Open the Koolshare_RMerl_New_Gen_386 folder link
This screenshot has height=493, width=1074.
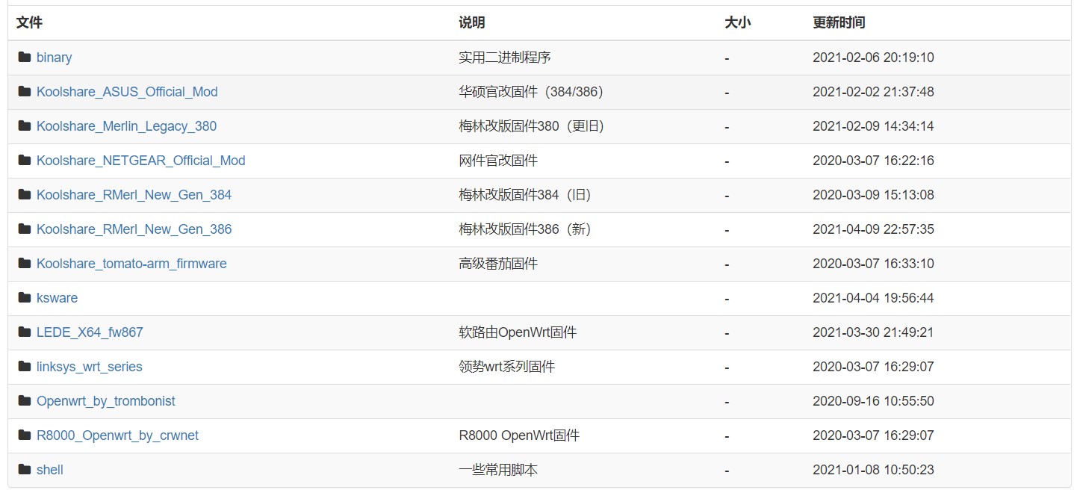(134, 229)
